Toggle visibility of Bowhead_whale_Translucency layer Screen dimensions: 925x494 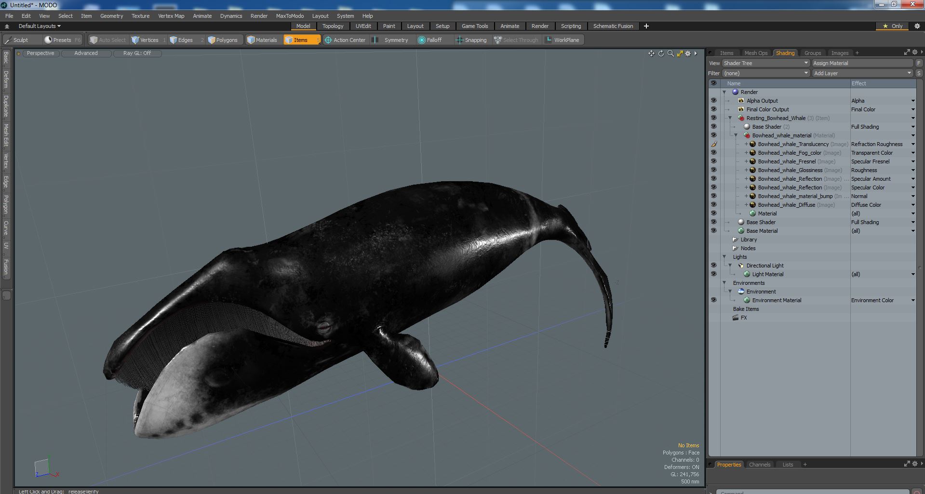(x=713, y=144)
